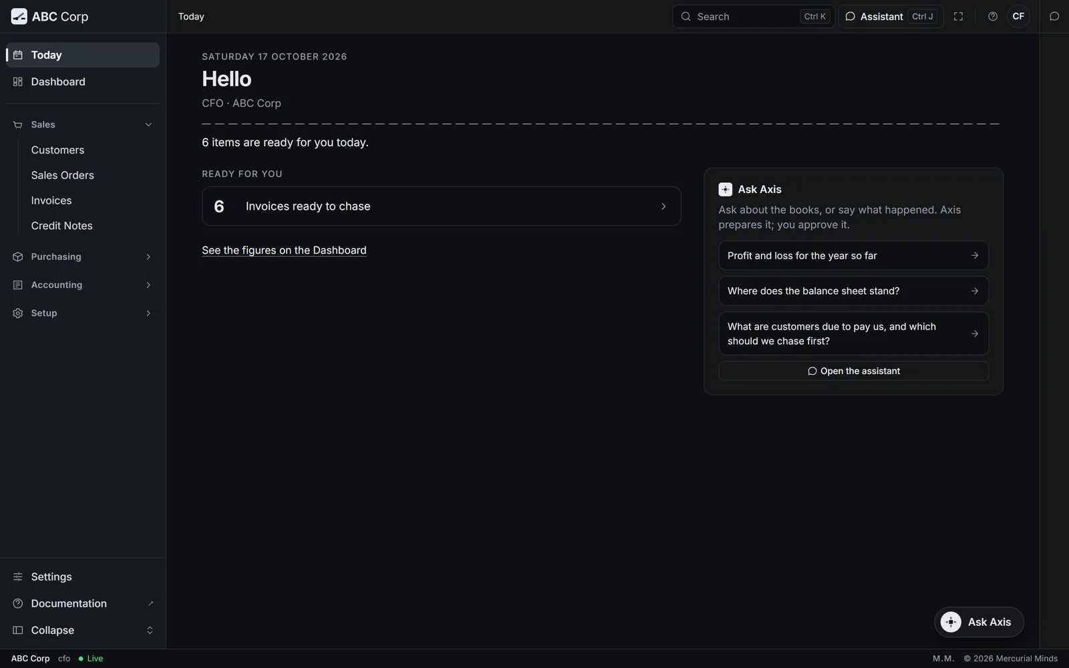1069x668 pixels.
Task: Select 'Profit and loss for the year so far'
Action: click(x=853, y=256)
